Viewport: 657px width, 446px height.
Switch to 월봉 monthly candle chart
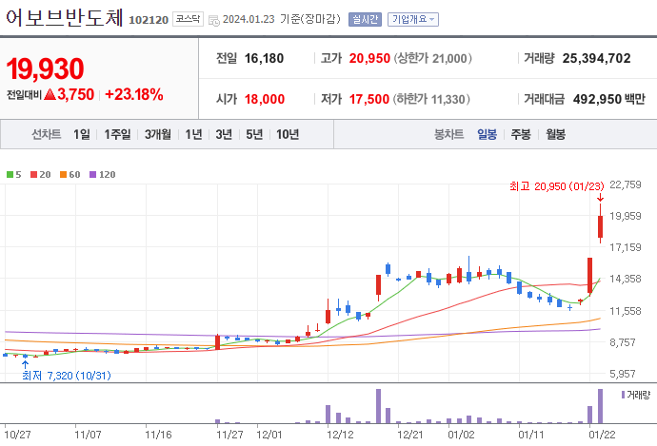tap(556, 134)
